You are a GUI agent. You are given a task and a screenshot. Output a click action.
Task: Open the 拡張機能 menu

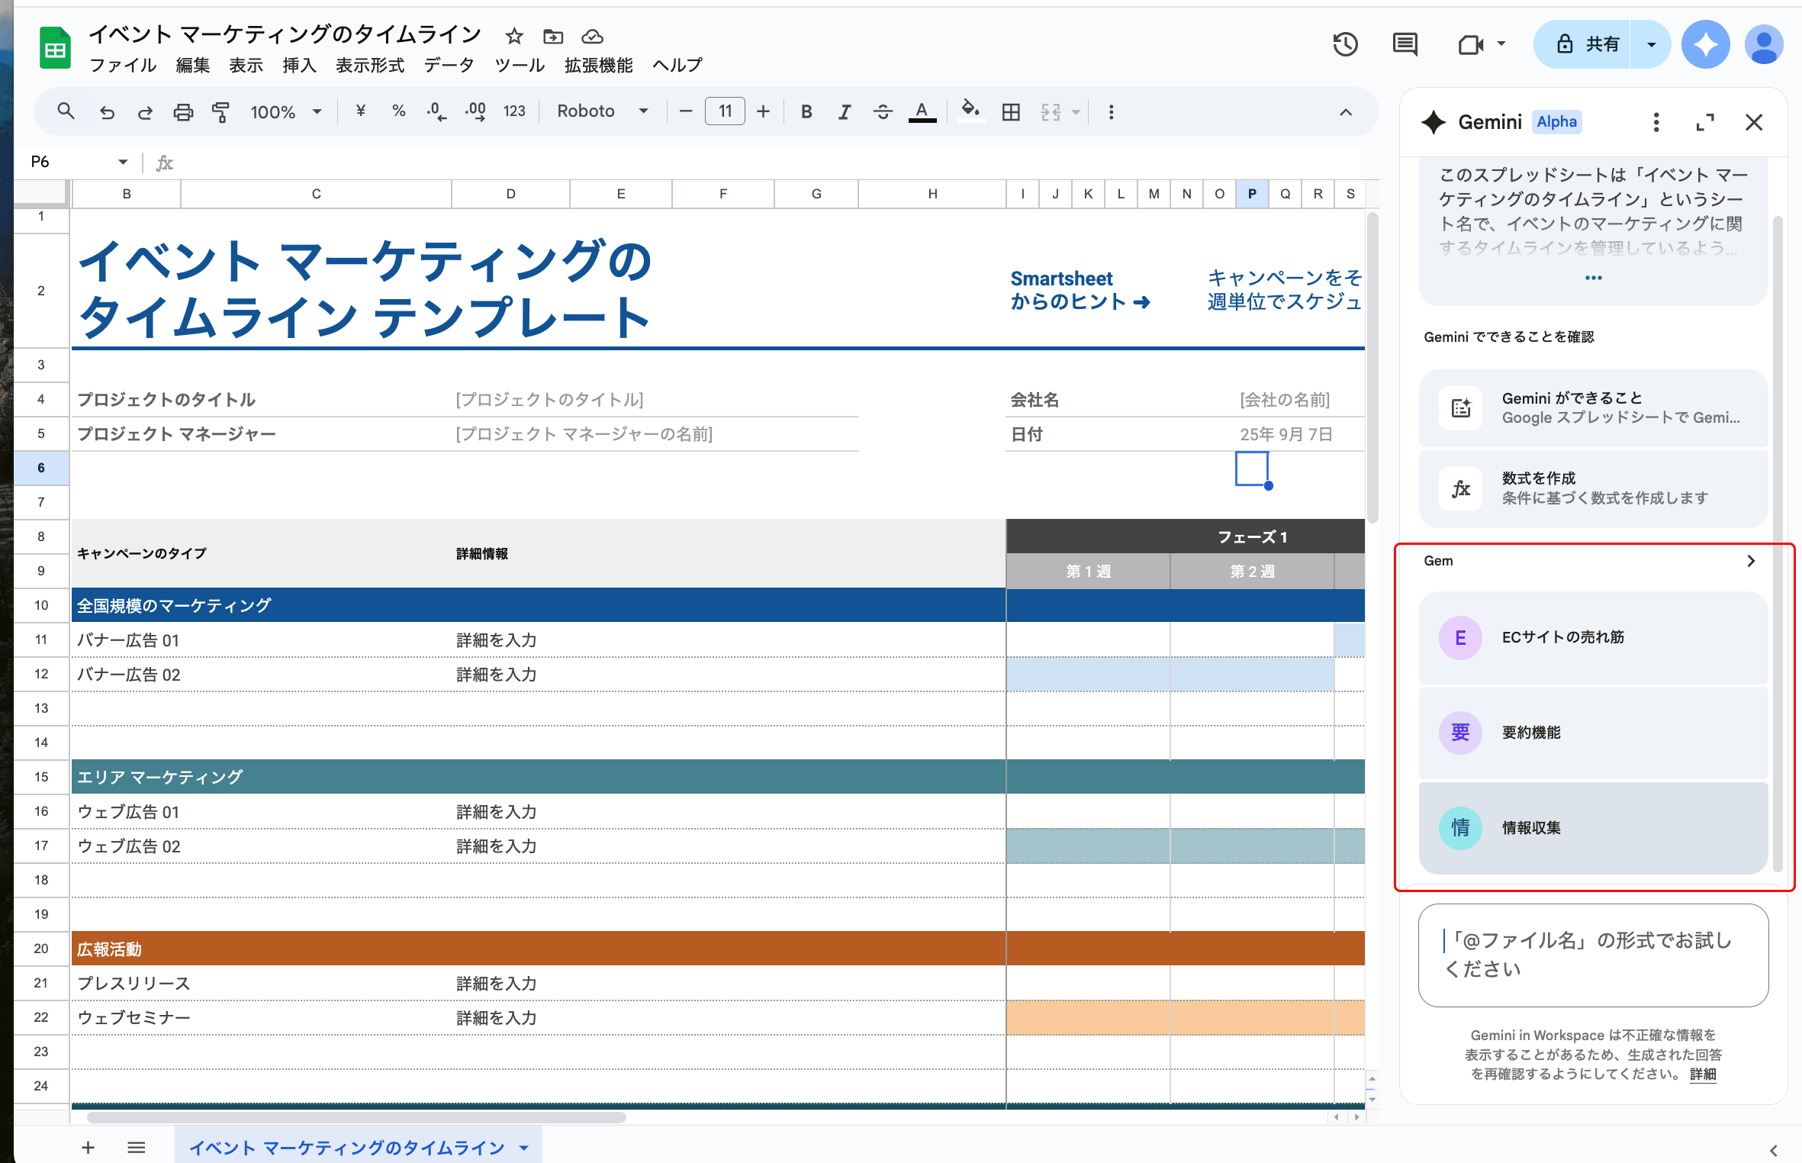tap(598, 66)
